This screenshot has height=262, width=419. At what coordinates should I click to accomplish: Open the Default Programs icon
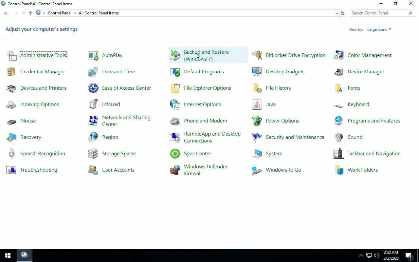click(x=175, y=72)
